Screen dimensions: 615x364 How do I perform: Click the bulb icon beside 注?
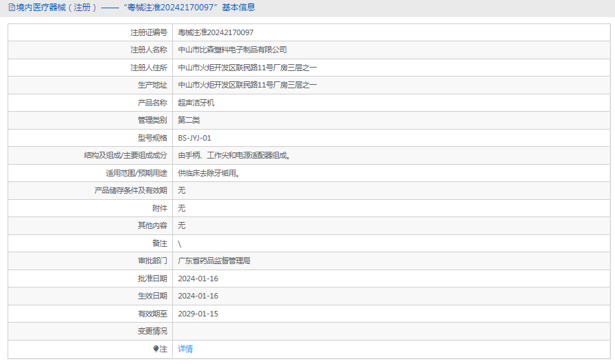156,348
